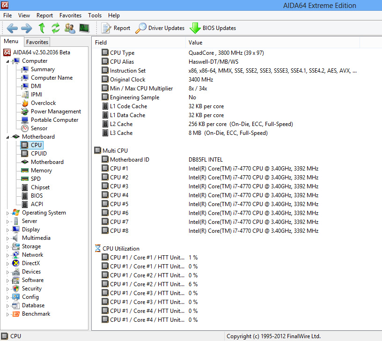Click the Security shield icon
Viewport: 382px width, 341px height.
pos(16,289)
